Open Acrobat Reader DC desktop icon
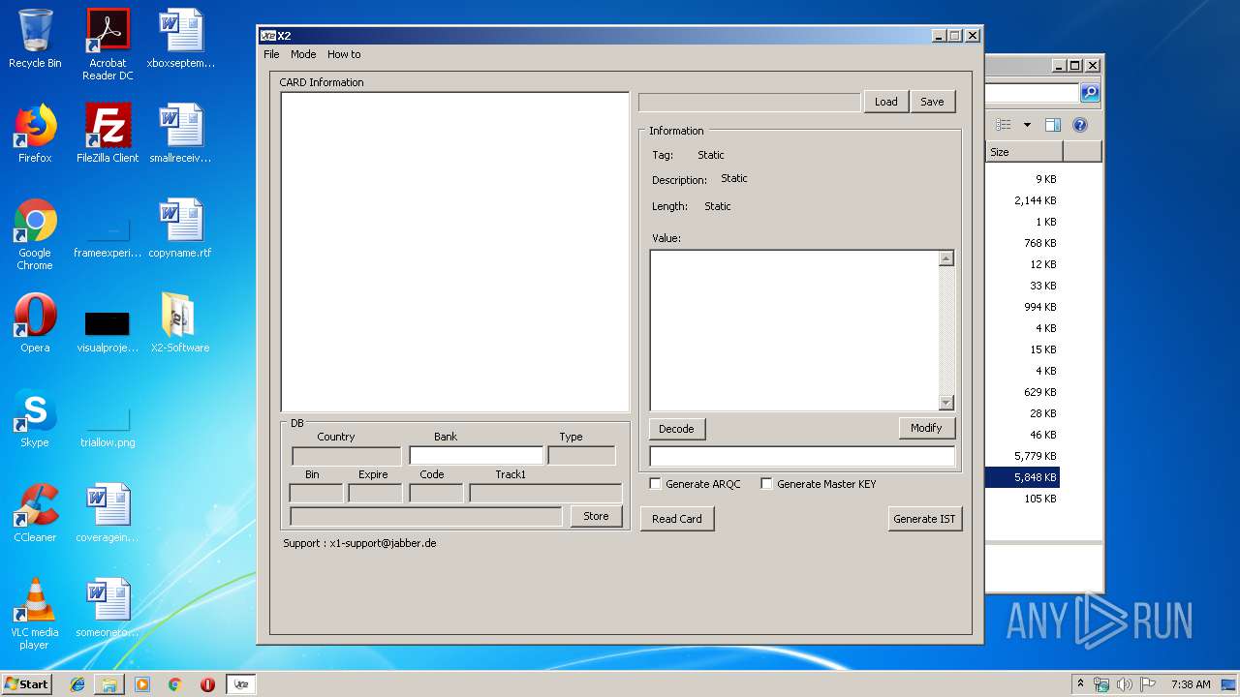The image size is (1240, 697). click(108, 45)
